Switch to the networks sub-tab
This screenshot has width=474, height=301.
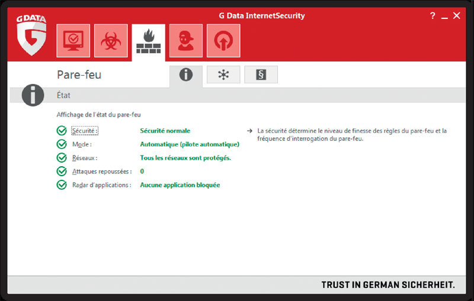223,75
